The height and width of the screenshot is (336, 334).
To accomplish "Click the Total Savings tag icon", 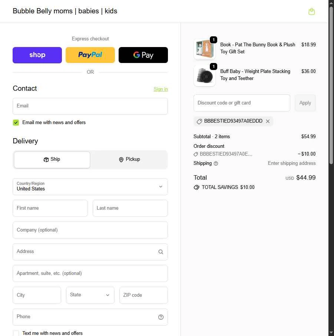I will [196, 187].
